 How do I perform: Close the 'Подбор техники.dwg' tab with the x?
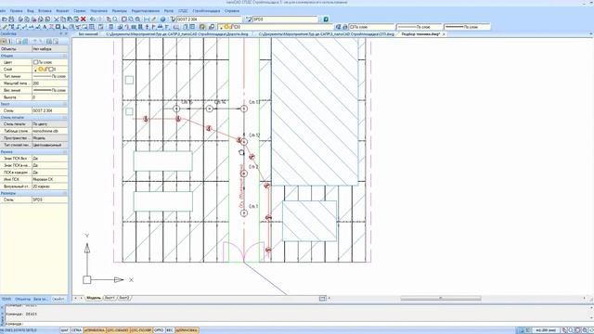pos(444,34)
